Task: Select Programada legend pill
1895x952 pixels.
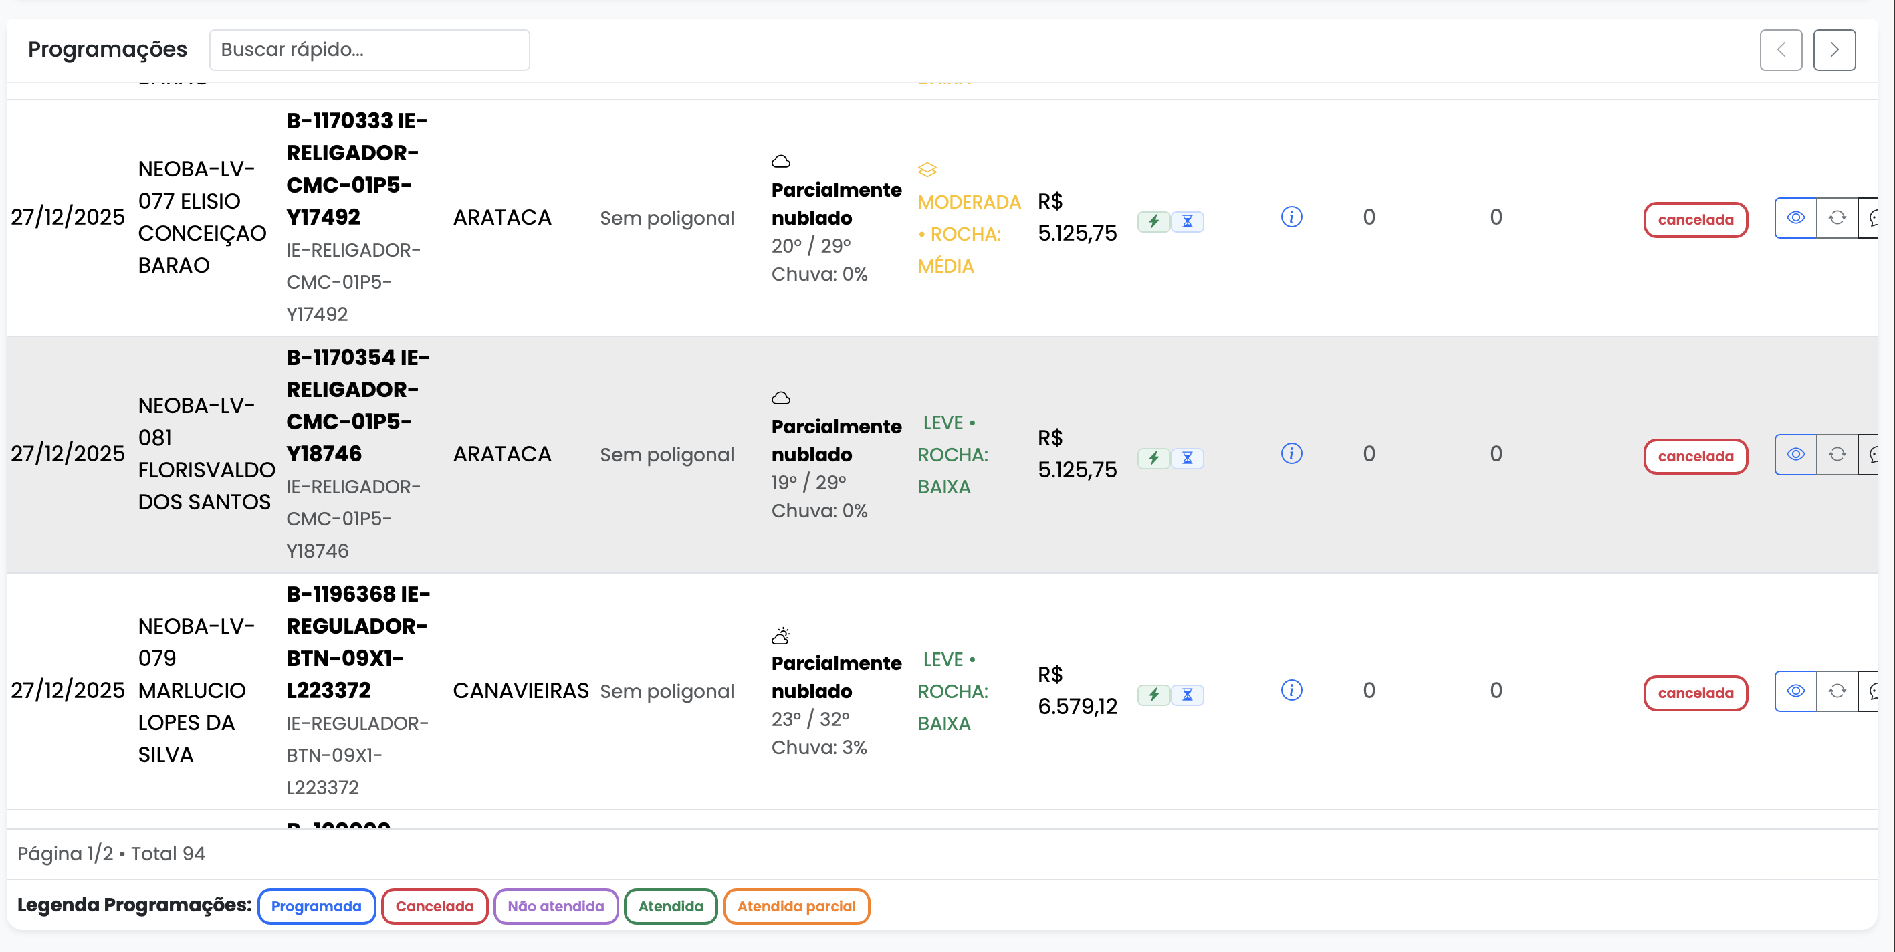Action: (316, 907)
